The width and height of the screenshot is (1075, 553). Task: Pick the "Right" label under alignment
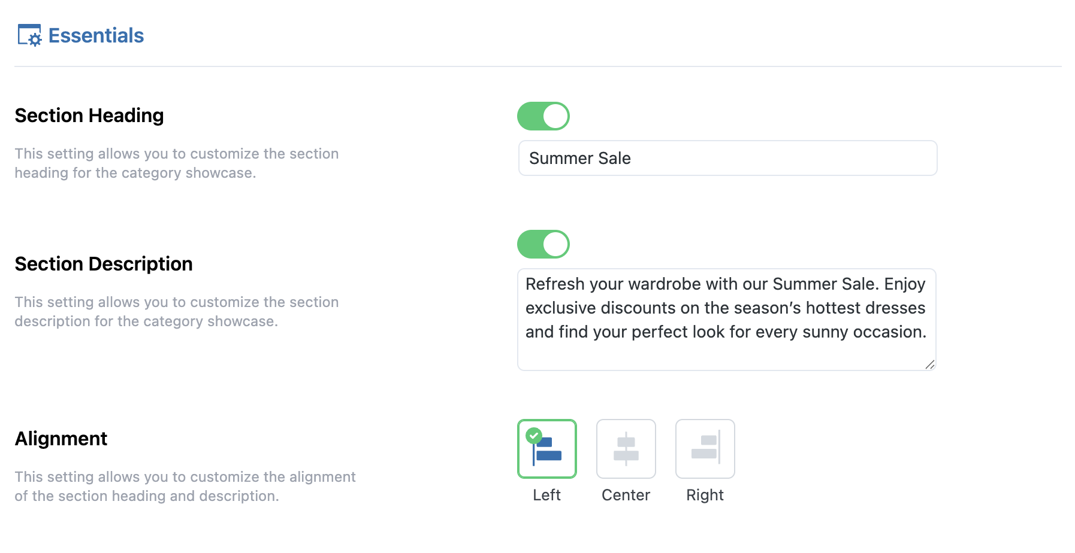(705, 495)
